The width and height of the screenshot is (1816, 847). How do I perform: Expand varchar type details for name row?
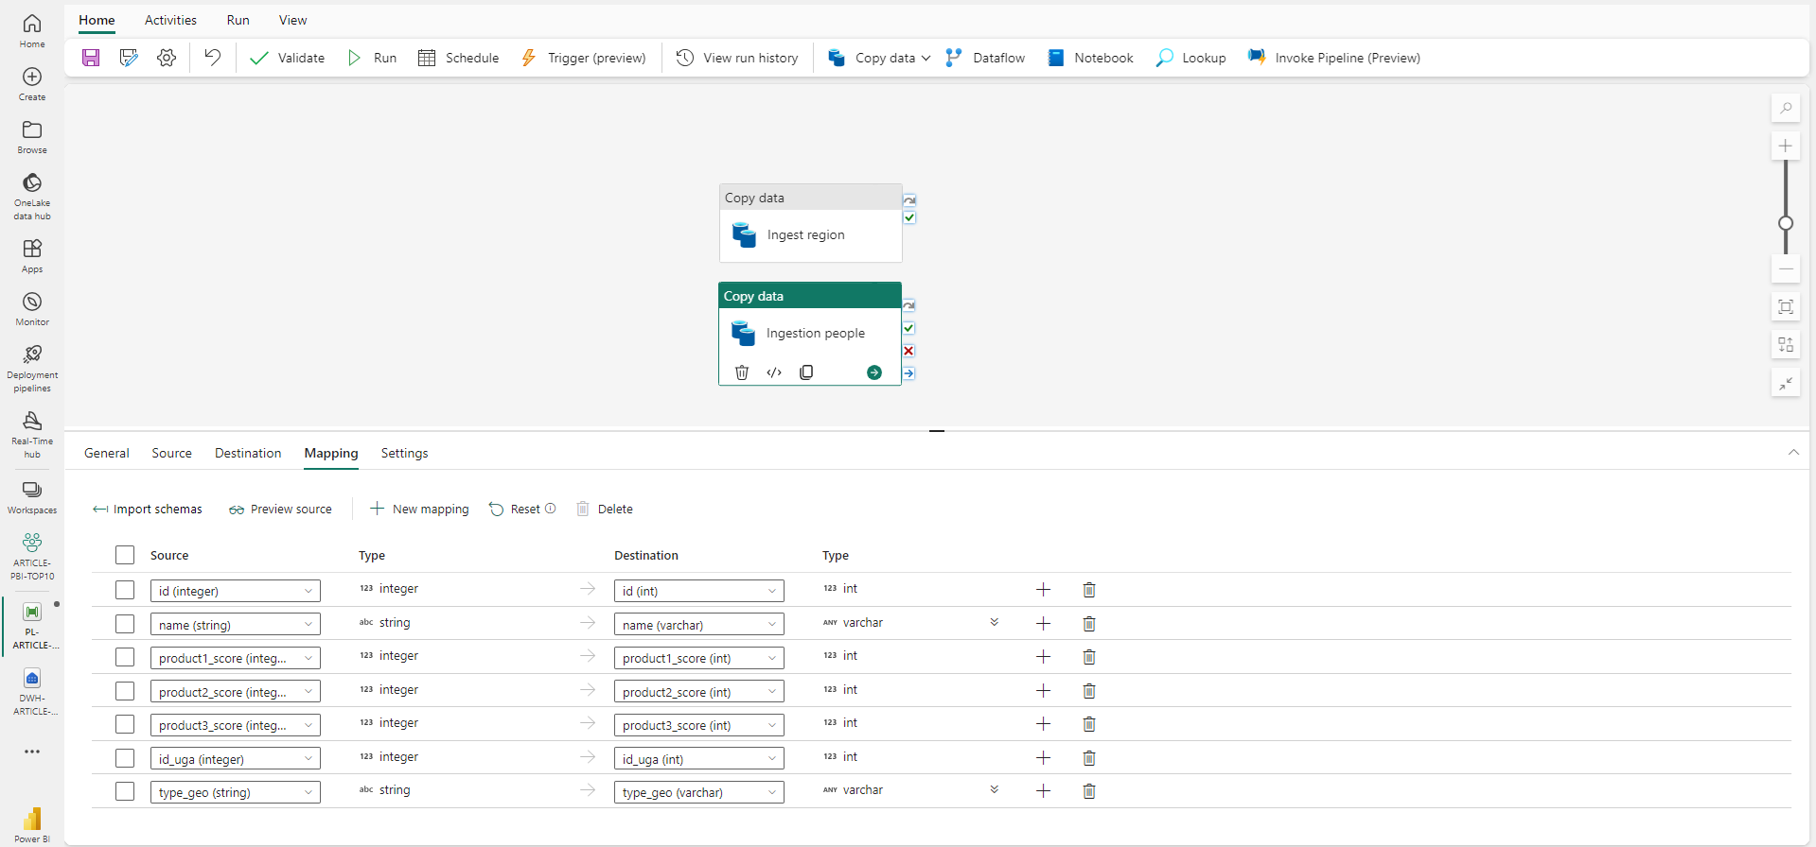click(x=995, y=622)
